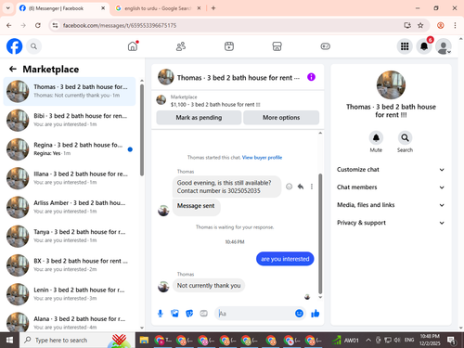Open the Chrome three-dot menu
Viewport: 464px width, 348px height.
click(455, 25)
